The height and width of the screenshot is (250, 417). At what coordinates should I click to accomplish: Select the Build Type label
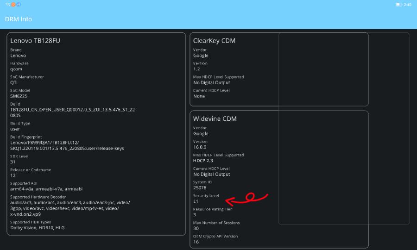pos(20,123)
